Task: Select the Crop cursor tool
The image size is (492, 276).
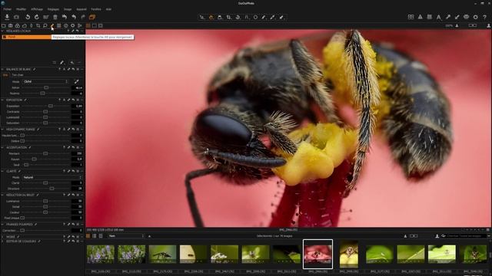Action: coord(229,17)
